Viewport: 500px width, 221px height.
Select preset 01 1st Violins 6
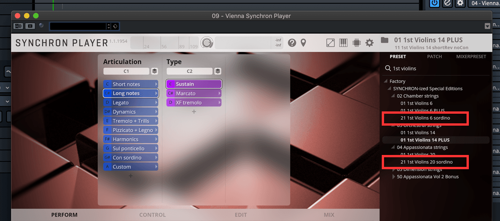pyautogui.click(x=417, y=103)
